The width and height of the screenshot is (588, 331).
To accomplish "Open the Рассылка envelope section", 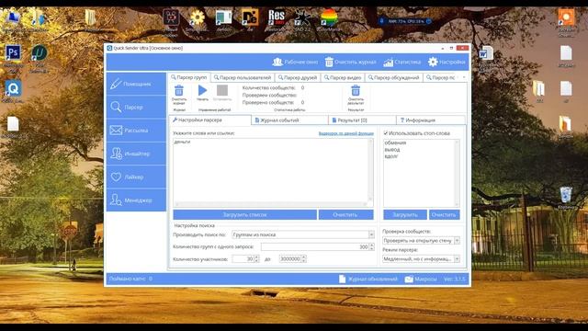I will 136,131.
